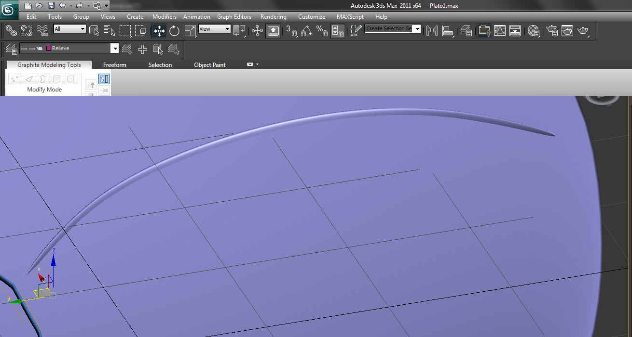The image size is (632, 337).
Task: Open the Rendering menu
Action: 274,17
